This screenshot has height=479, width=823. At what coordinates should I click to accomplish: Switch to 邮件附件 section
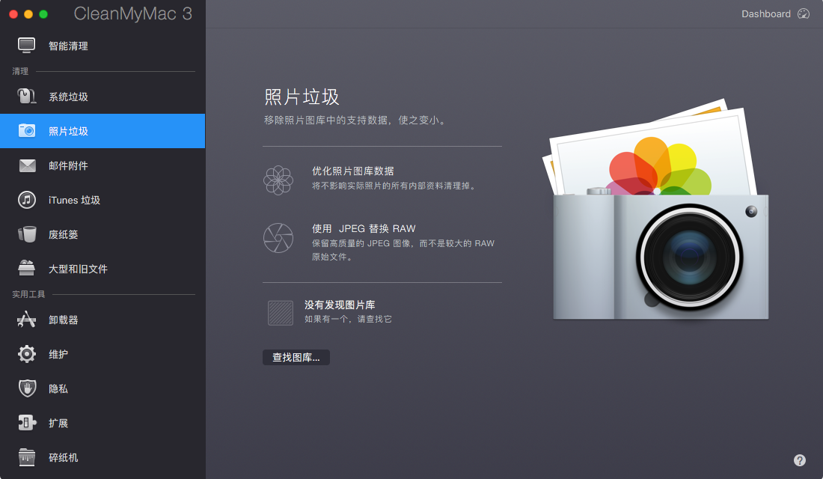pyautogui.click(x=103, y=165)
